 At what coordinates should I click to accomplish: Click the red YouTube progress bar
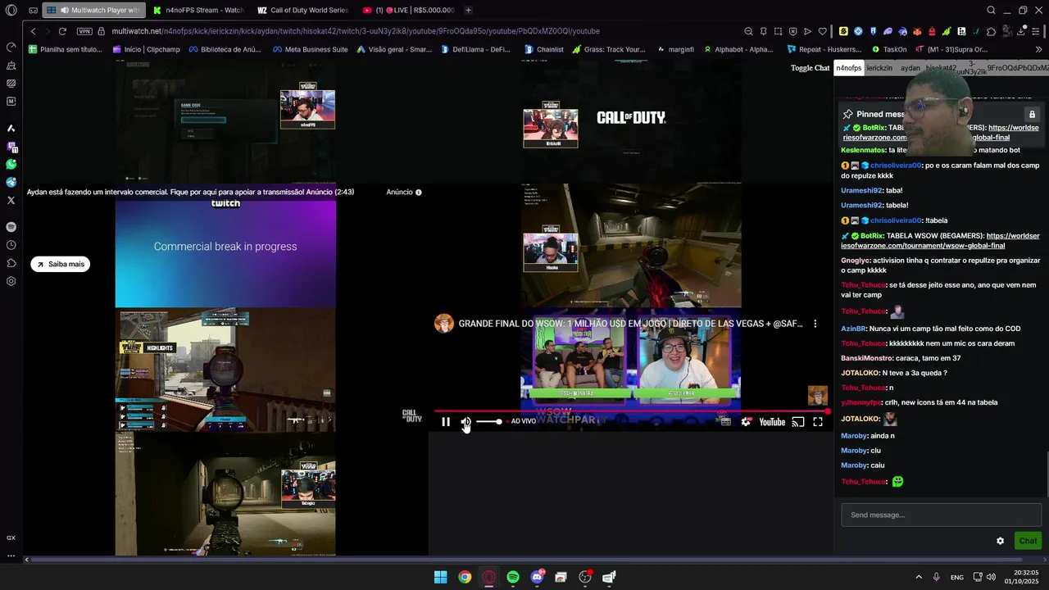[631, 411]
